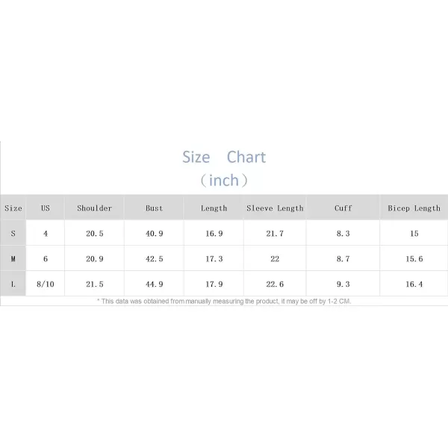Select the Sleeve Length column header
Viewport: 448px width, 448px height.
[x=275, y=208]
